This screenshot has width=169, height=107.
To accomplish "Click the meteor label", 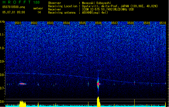I will (38, 8).
